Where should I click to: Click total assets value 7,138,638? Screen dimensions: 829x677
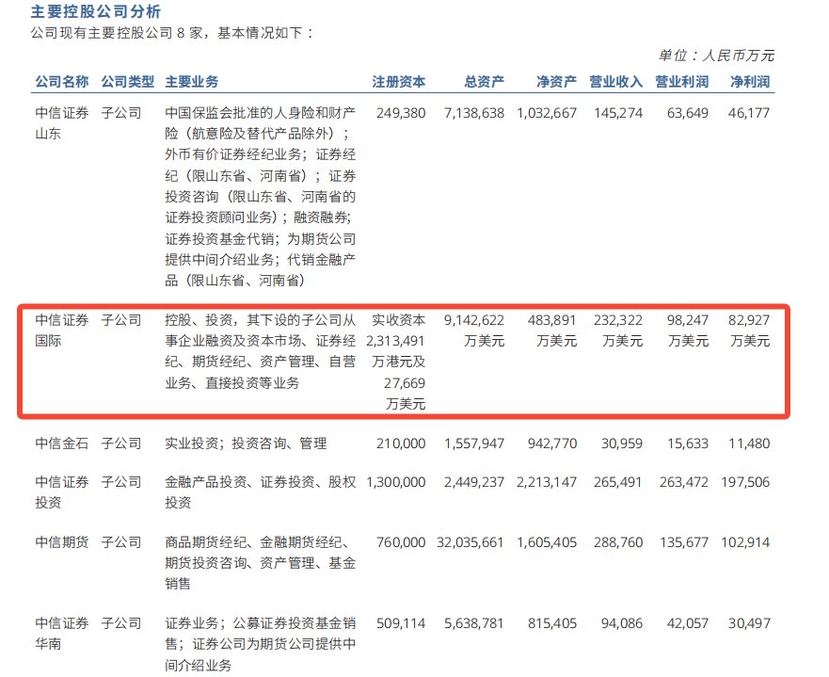tap(474, 113)
